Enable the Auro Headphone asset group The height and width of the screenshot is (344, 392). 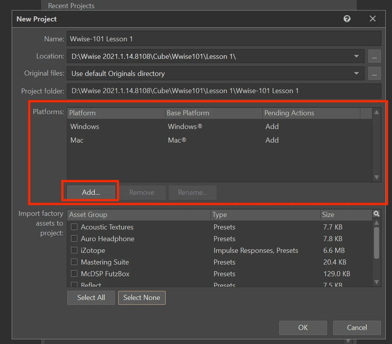click(74, 238)
